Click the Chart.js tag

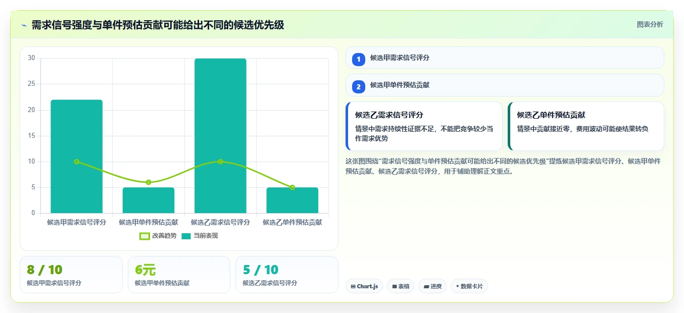(x=364, y=286)
